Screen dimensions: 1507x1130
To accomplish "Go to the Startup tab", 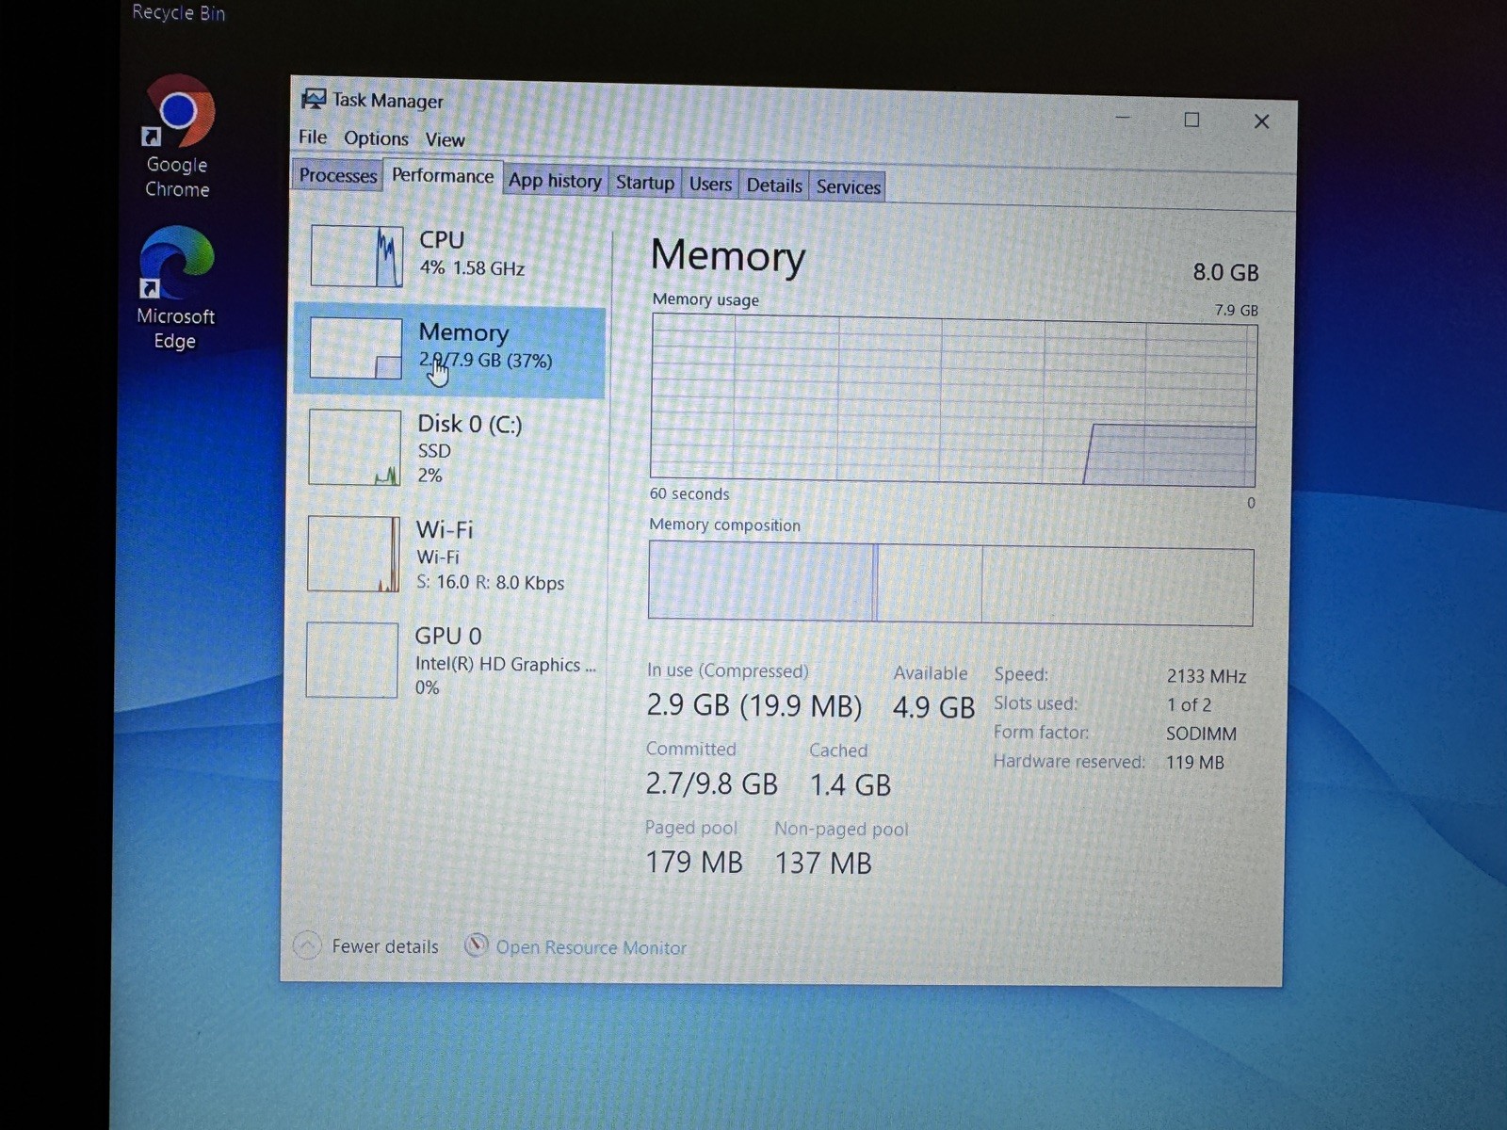I will [645, 183].
